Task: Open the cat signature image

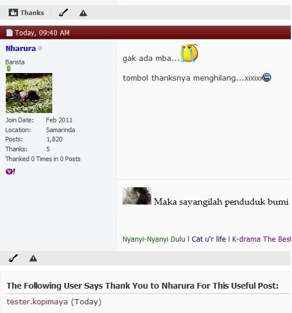Action: 137,196
